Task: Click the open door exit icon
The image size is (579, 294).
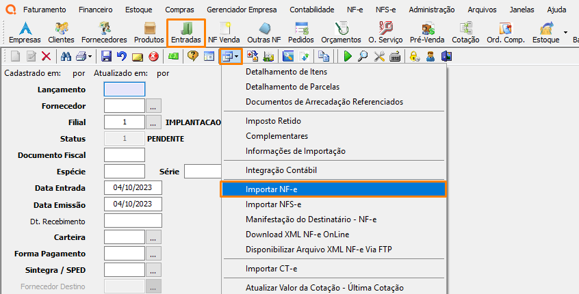Action: (446, 57)
